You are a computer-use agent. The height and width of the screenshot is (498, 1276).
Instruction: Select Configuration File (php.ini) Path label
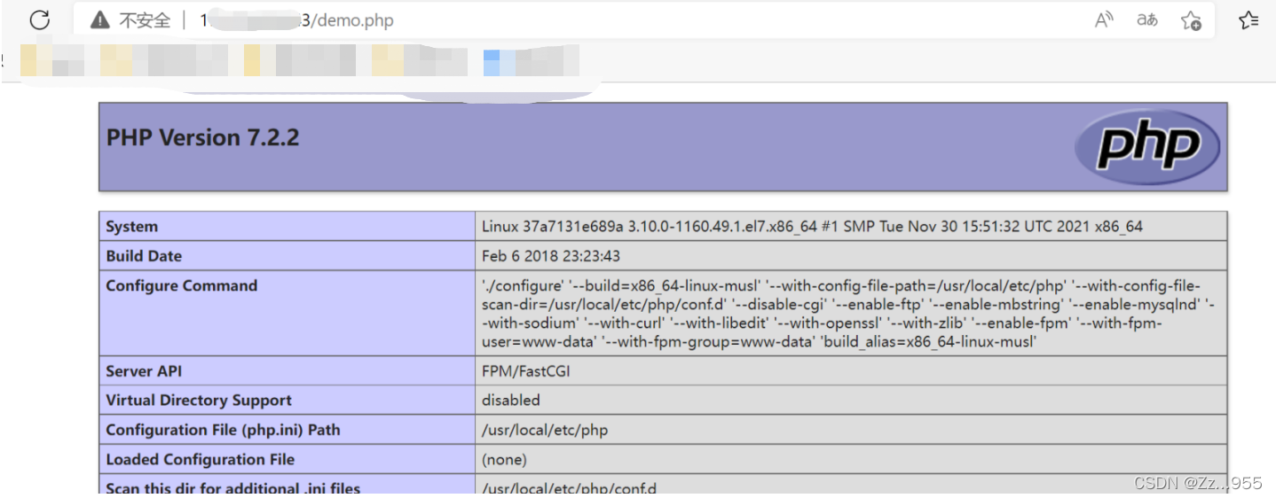[x=223, y=430]
